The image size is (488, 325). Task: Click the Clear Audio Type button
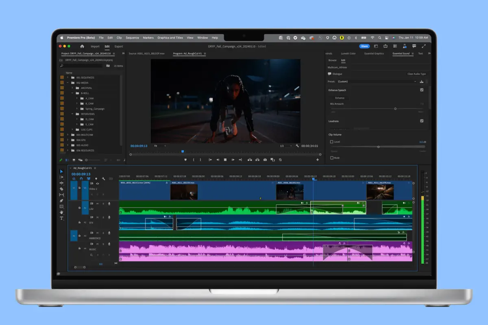(416, 74)
